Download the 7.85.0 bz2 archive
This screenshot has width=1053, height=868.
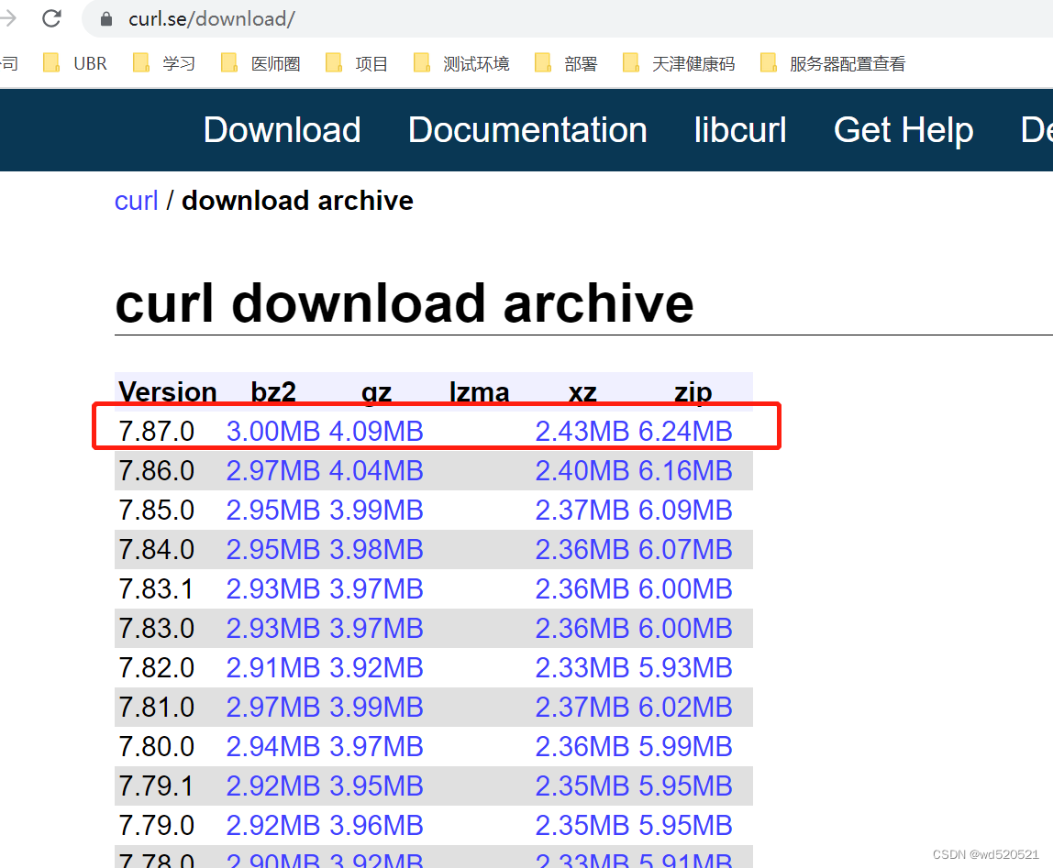tap(272, 511)
